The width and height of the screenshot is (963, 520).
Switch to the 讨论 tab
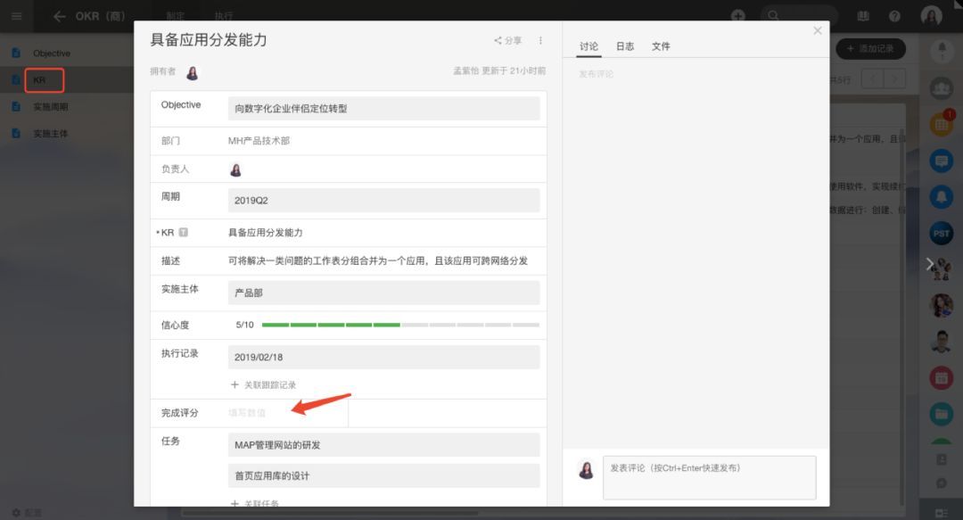[588, 46]
